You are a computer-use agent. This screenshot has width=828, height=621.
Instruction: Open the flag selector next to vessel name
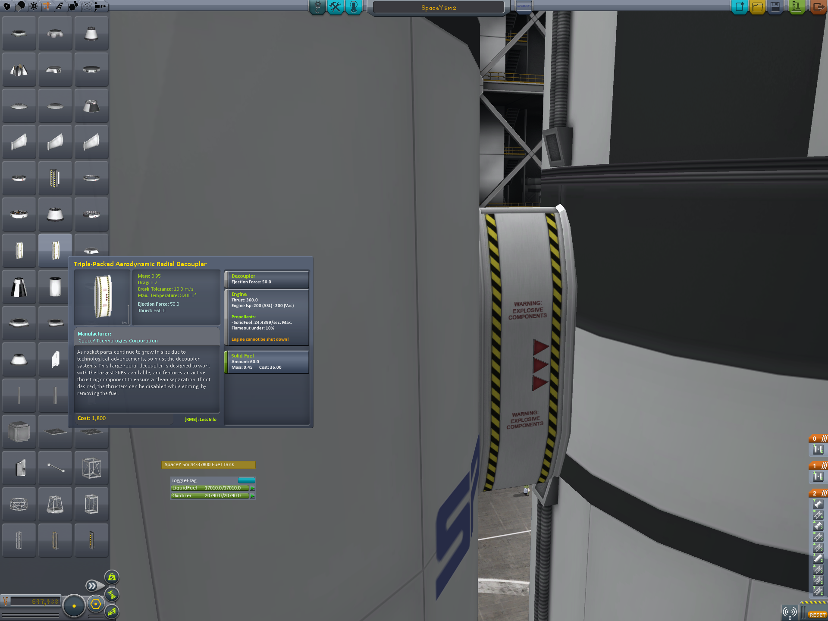(523, 7)
